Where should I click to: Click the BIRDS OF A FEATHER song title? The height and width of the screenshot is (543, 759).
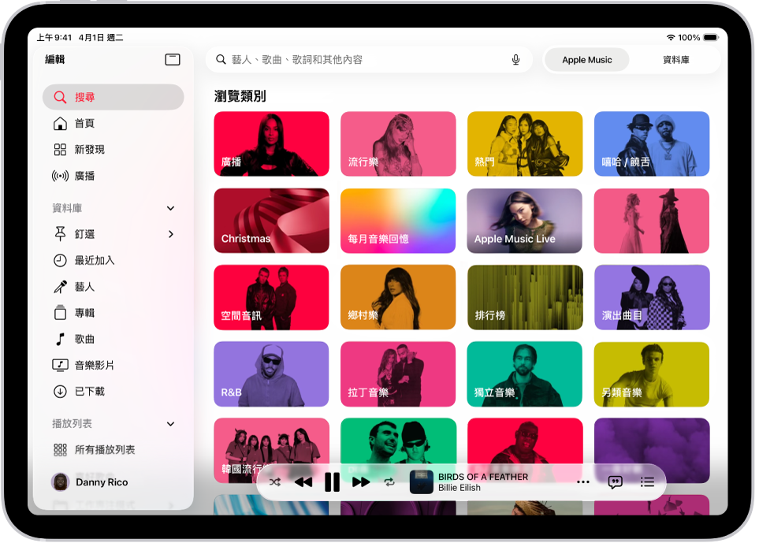(483, 477)
